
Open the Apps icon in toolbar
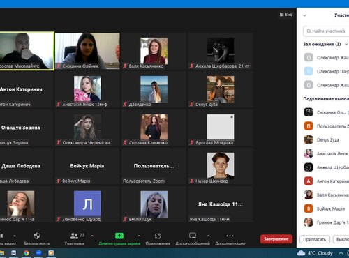point(158,236)
